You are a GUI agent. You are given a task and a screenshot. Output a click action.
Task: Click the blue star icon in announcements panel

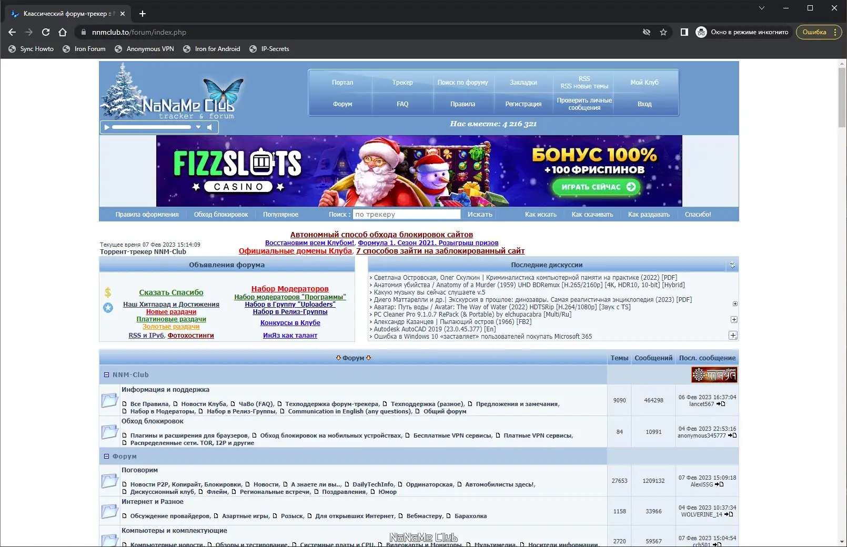pyautogui.click(x=108, y=308)
